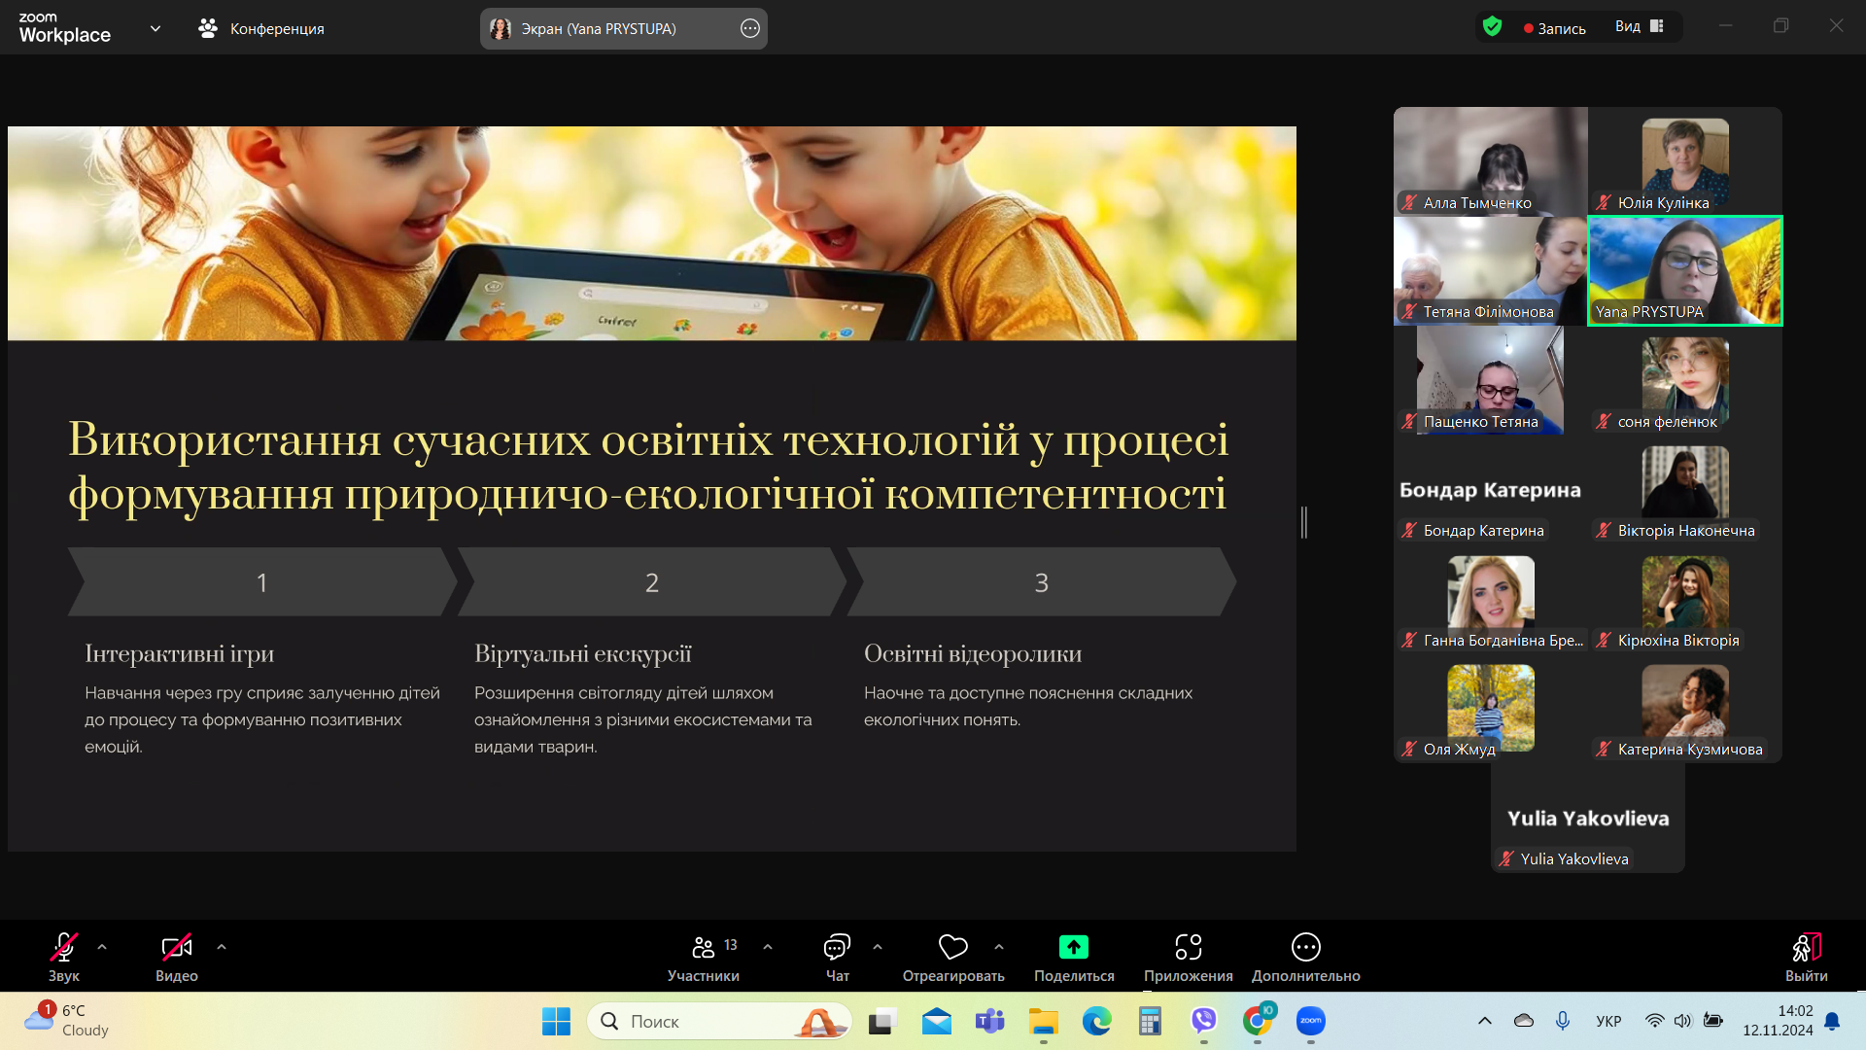The image size is (1866, 1050).
Task: Open the Чат chat panel
Action: [x=837, y=957]
